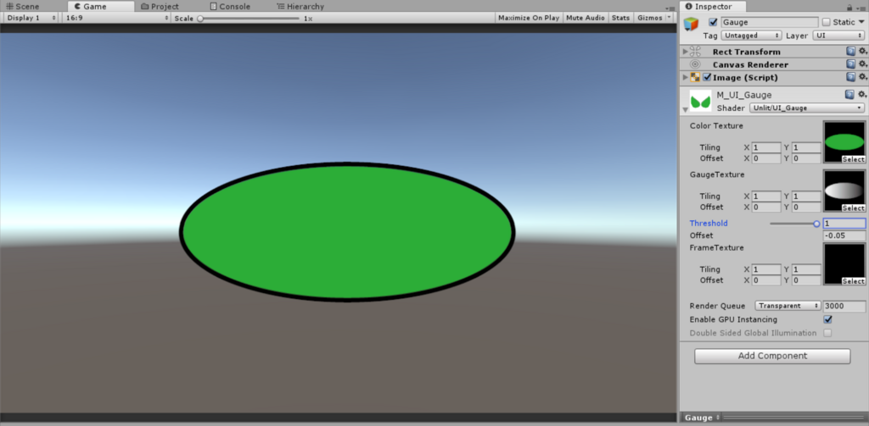869x426 pixels.
Task: Click the Canvas Renderer component icon
Action: tap(695, 64)
